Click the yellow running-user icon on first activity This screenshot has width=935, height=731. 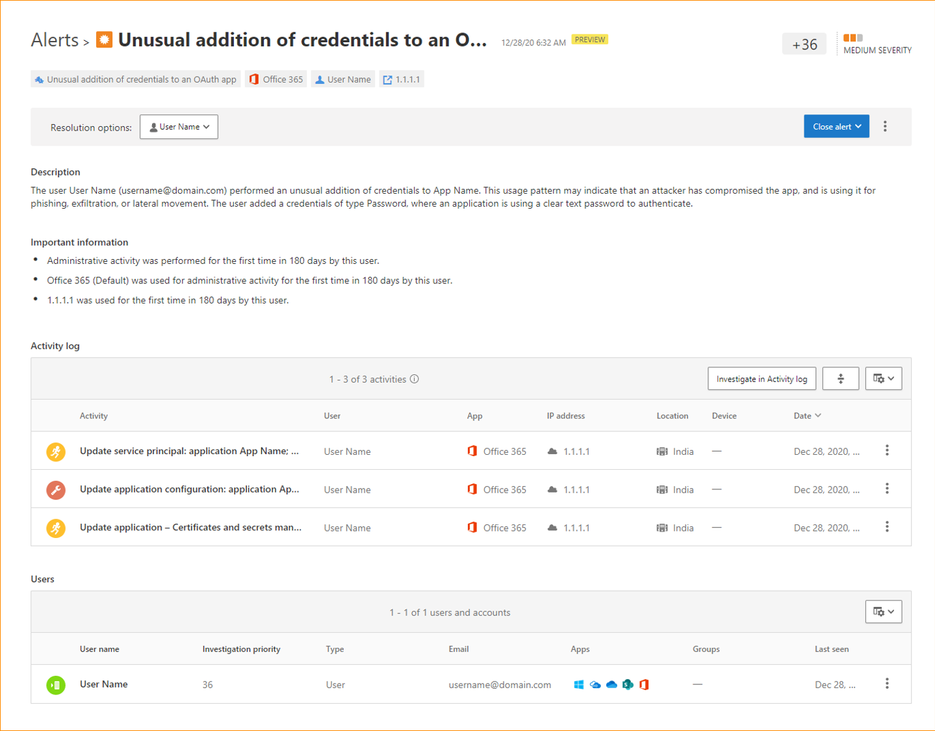[x=56, y=450]
